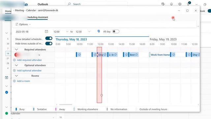This screenshot has height=119, width=211.
Task: Click the recurring event block at 10:00 Thursday
Action: (78, 55)
